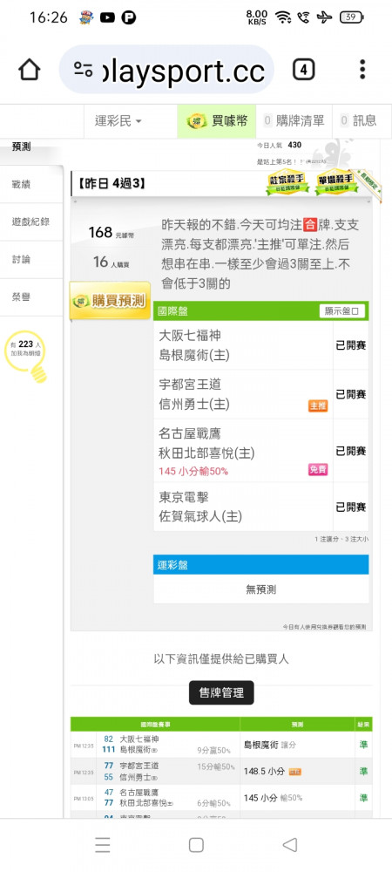
Task: Open the tab switcher showing 4 tabs
Action: [x=303, y=70]
